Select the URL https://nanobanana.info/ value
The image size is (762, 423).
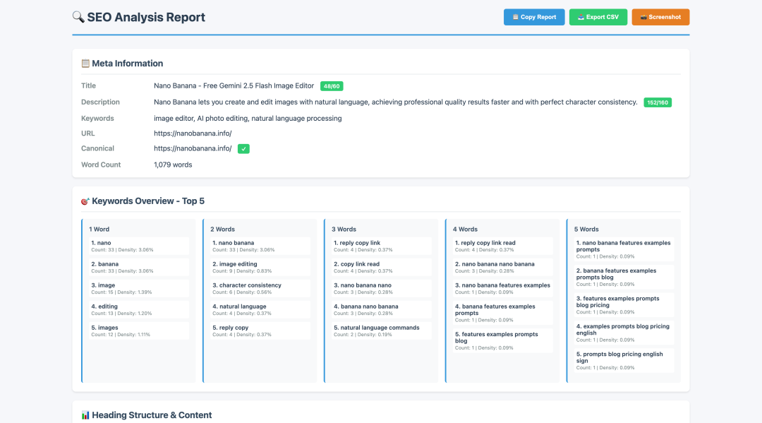click(193, 133)
